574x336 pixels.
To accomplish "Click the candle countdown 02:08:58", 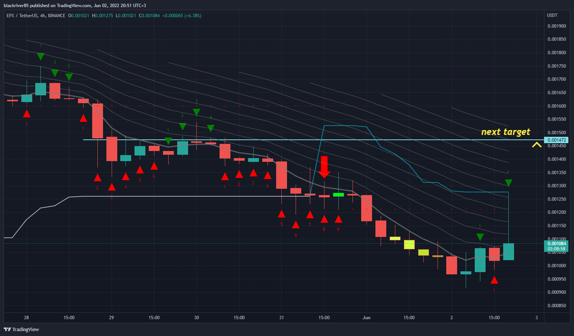I will (556, 249).
